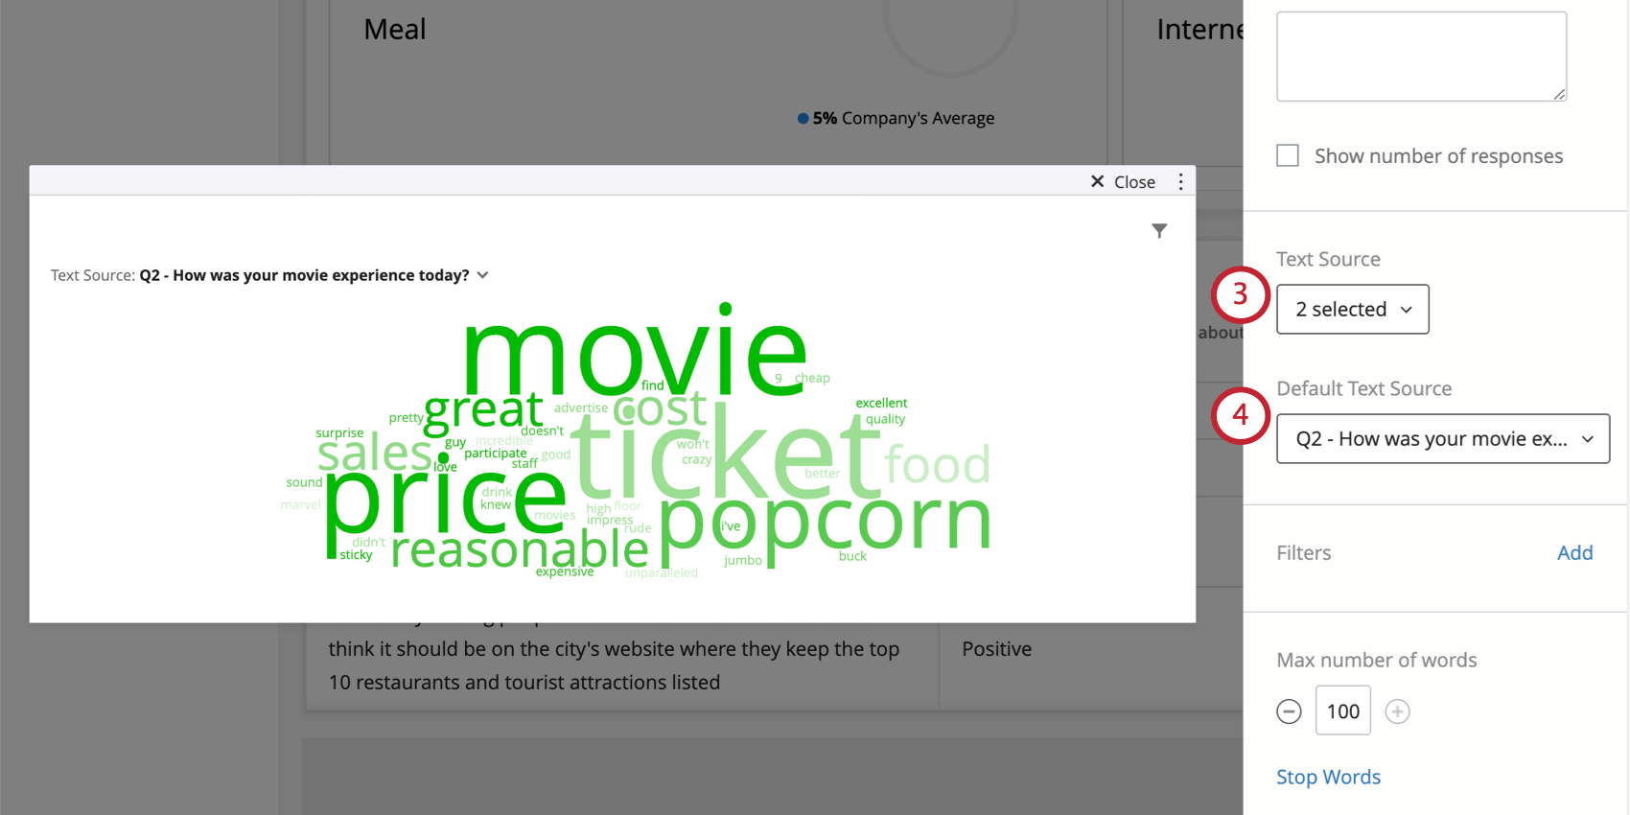The height and width of the screenshot is (815, 1630).
Task: Select the word 'quality' in the cloud
Action: tap(885, 419)
